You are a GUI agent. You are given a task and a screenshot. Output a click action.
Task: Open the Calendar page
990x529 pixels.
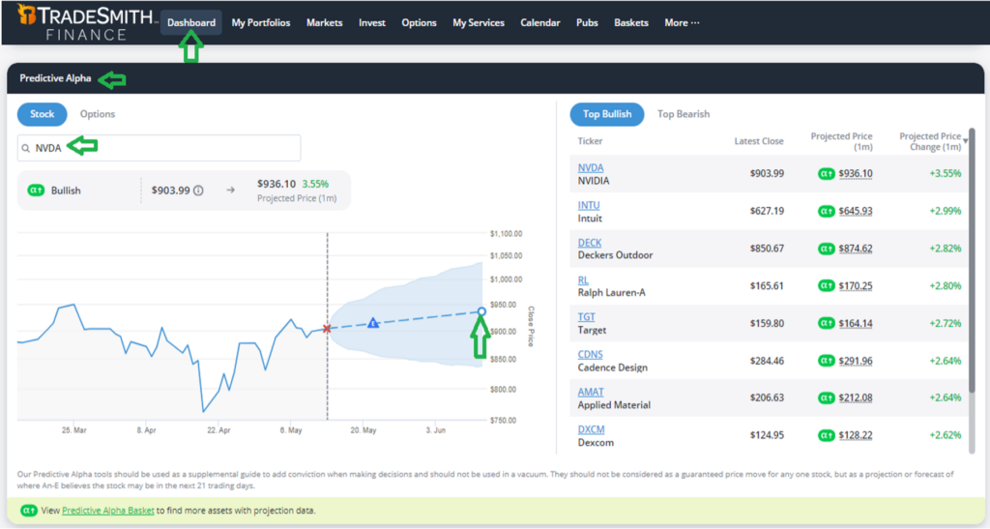point(539,22)
